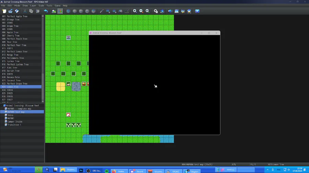This screenshot has width=309, height=173.
Task: Open the Mode menu
Action: pyautogui.click(x=17, y=6)
